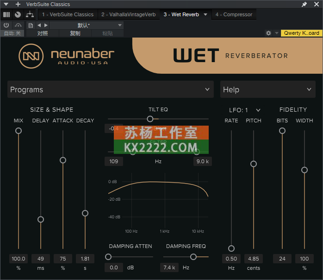
Task: Click the DAMPING FREQ slider handle
Action: [x=193, y=257]
